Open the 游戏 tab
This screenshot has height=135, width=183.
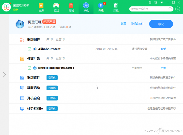pyautogui.click(x=56, y=7)
